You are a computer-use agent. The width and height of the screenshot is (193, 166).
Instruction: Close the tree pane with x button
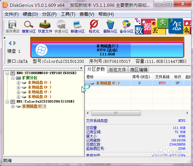tap(81, 68)
